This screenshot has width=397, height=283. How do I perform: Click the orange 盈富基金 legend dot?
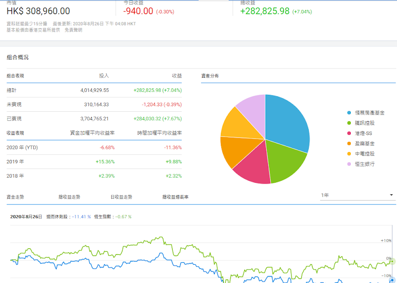349,143
